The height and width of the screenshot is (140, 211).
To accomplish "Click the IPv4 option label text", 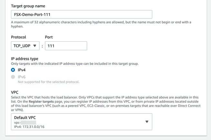I will (x=22, y=70).
